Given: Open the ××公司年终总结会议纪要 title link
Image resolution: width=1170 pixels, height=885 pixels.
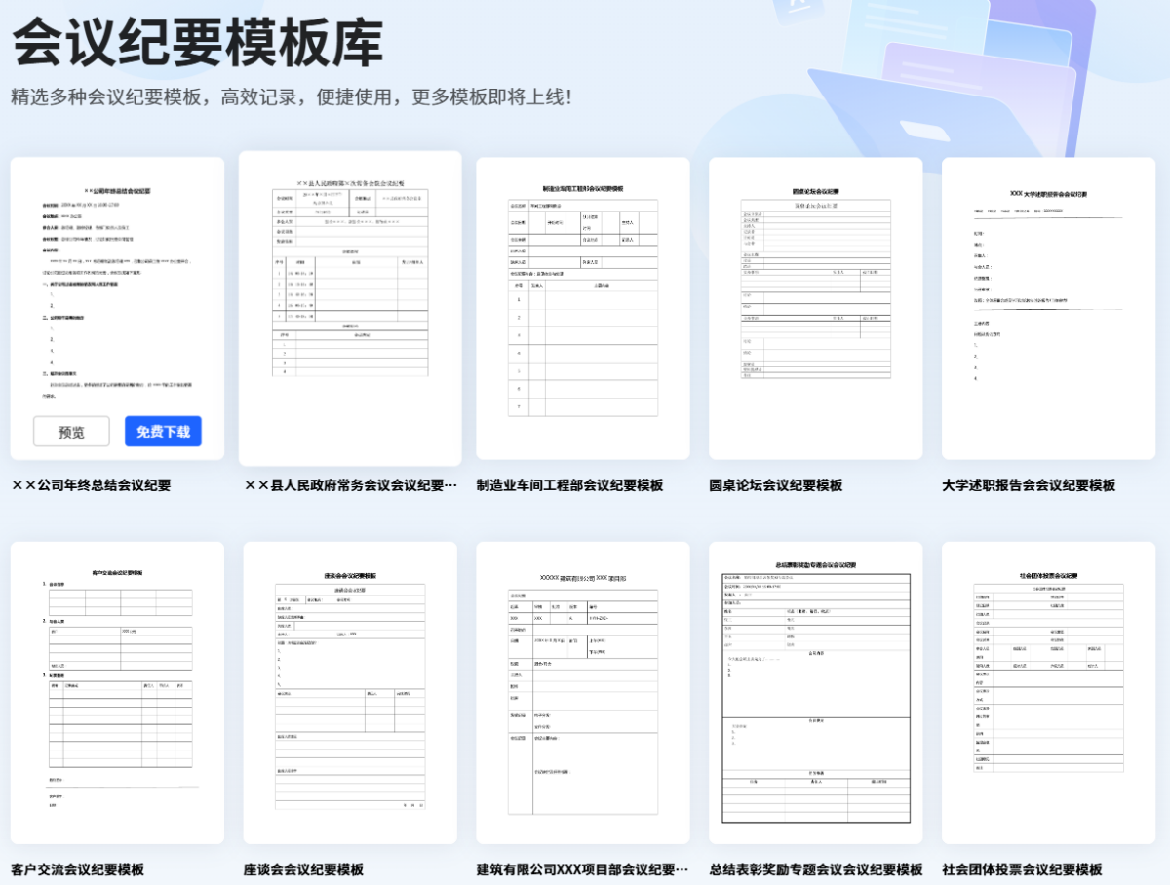Looking at the screenshot, I should [91, 485].
